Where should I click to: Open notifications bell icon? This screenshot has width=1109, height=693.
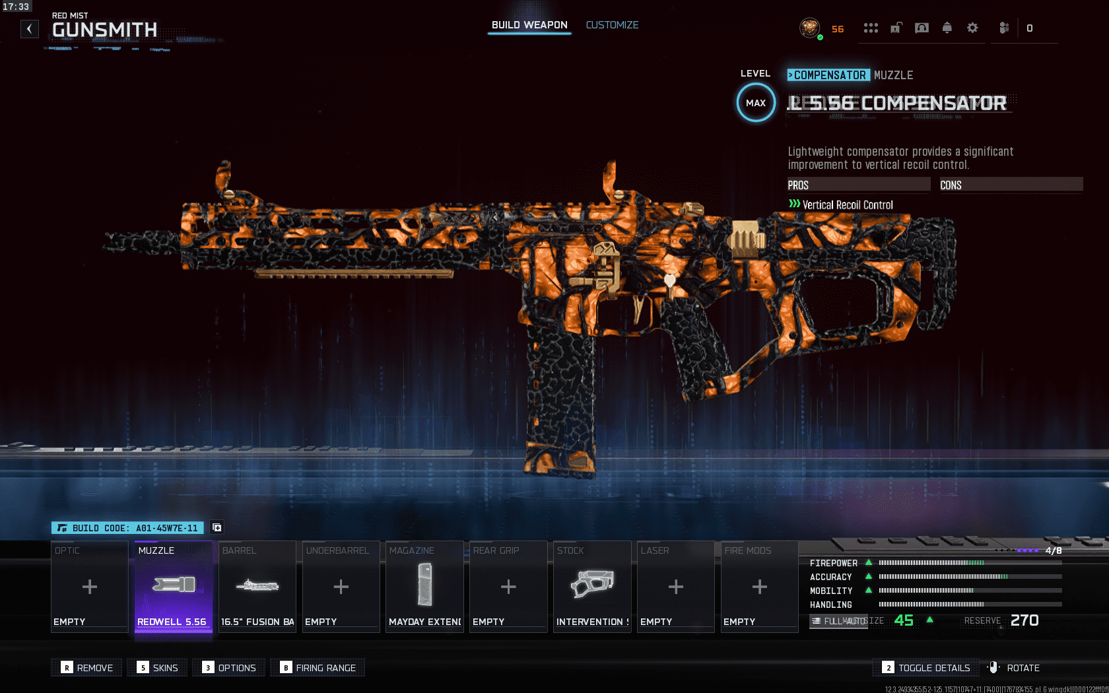pyautogui.click(x=947, y=28)
